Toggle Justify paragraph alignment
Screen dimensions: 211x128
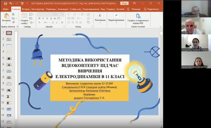(x=80, y=22)
